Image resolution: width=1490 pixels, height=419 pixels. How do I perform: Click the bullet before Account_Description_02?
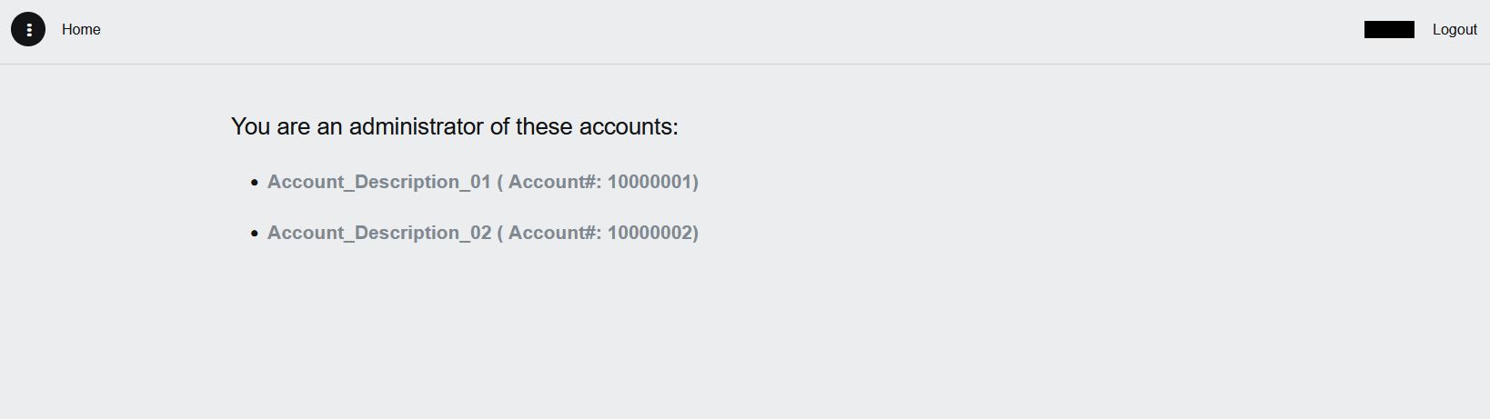(255, 234)
